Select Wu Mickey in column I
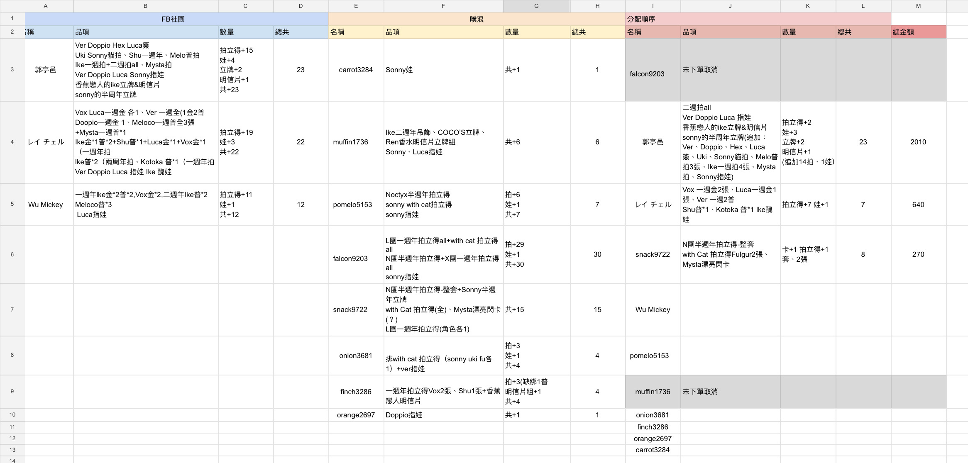968x463 pixels. pyautogui.click(x=653, y=309)
